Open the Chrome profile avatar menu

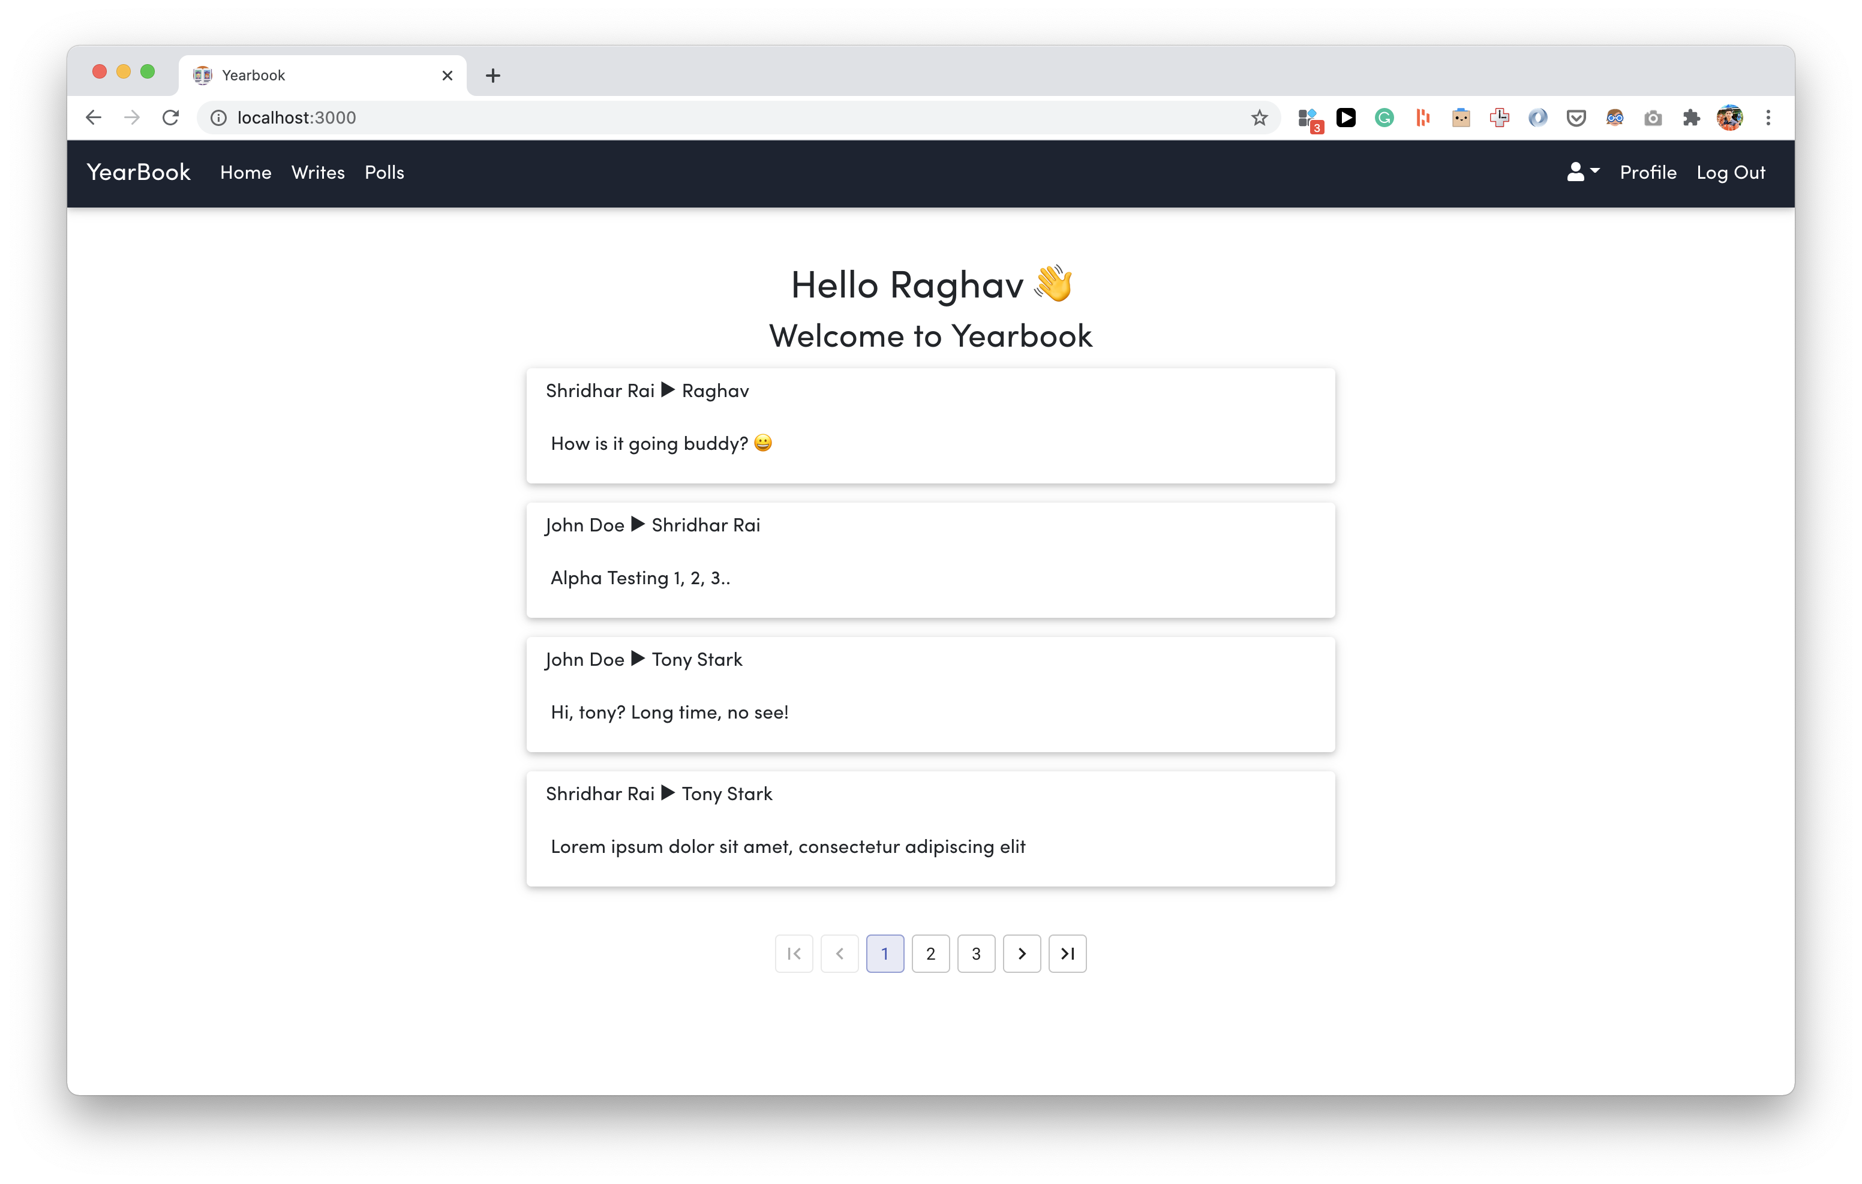coord(1730,118)
